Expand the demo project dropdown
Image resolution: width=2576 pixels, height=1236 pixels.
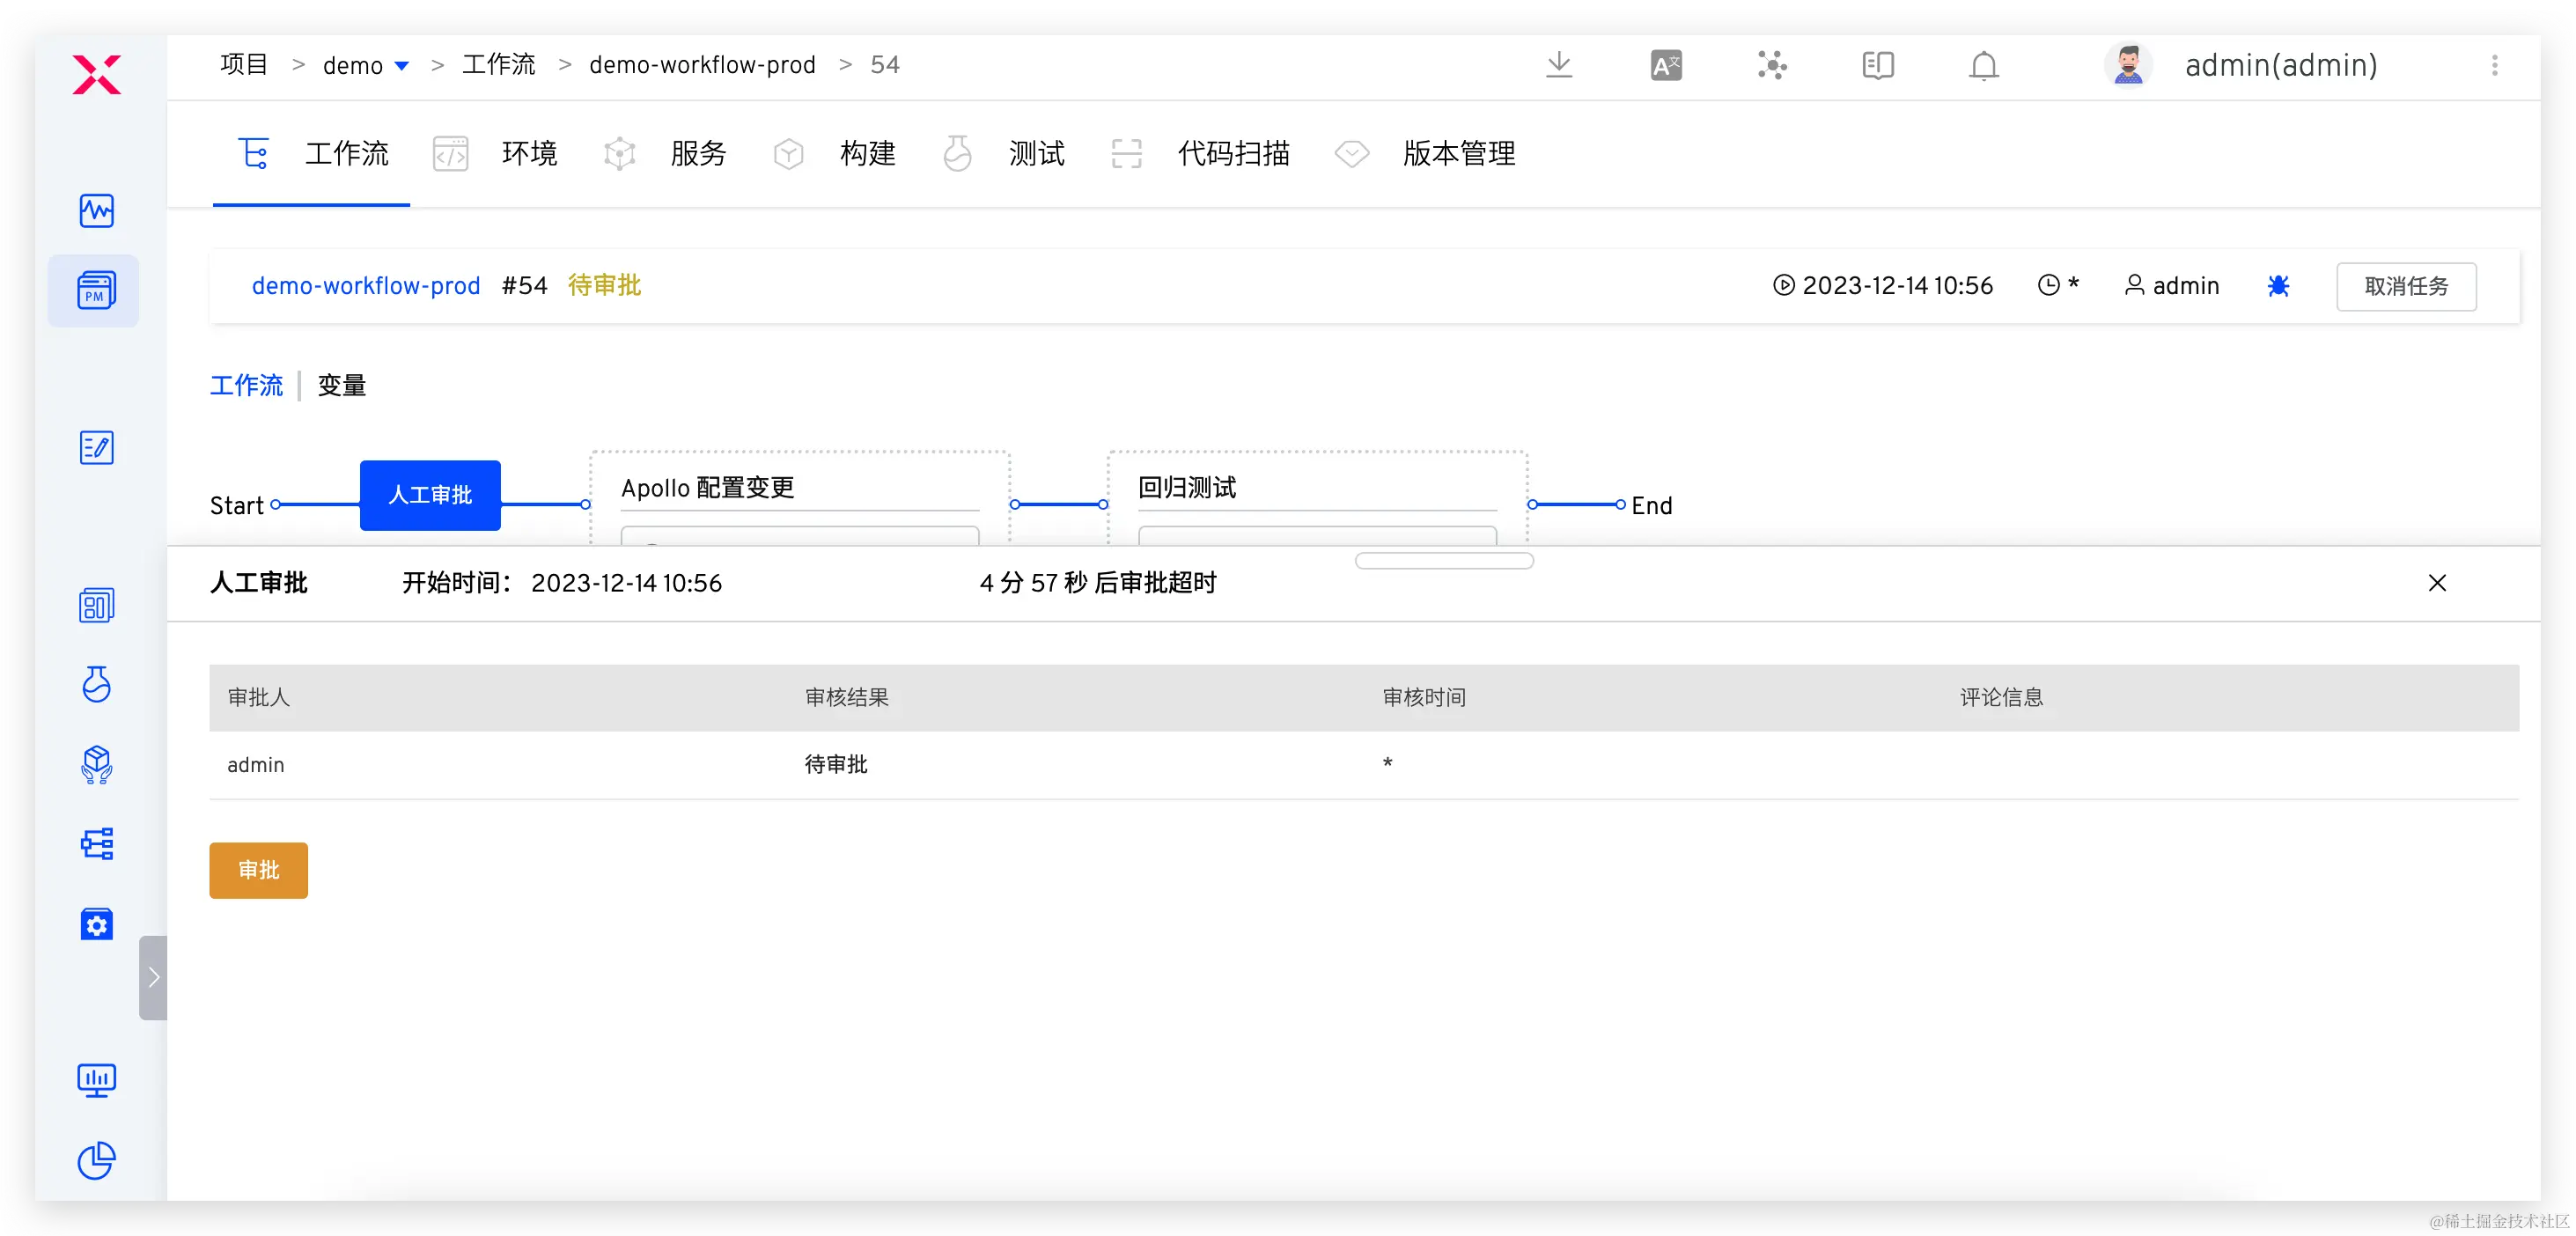coord(402,66)
